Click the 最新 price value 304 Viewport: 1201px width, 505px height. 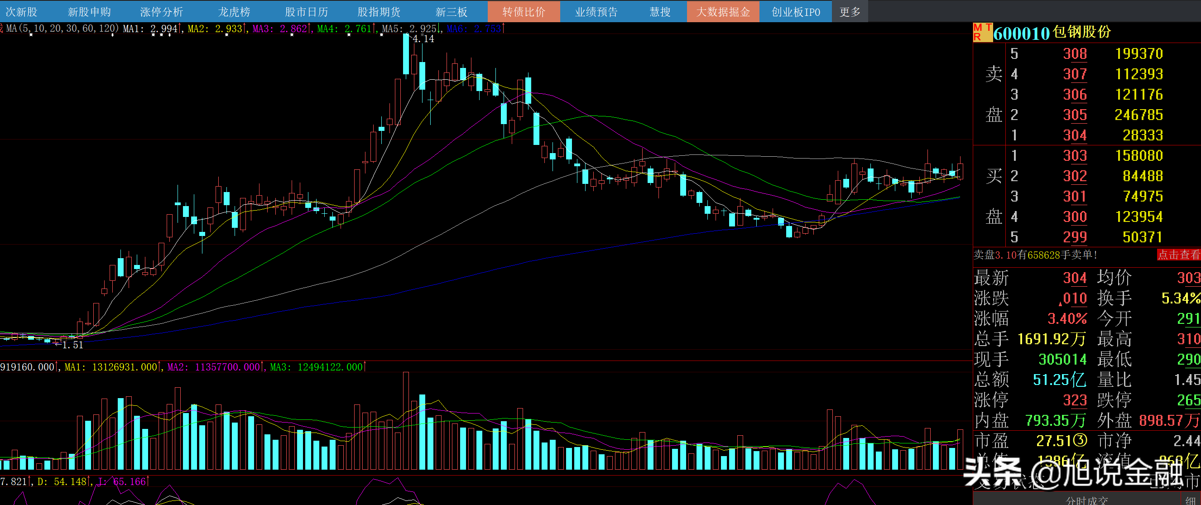1075,278
